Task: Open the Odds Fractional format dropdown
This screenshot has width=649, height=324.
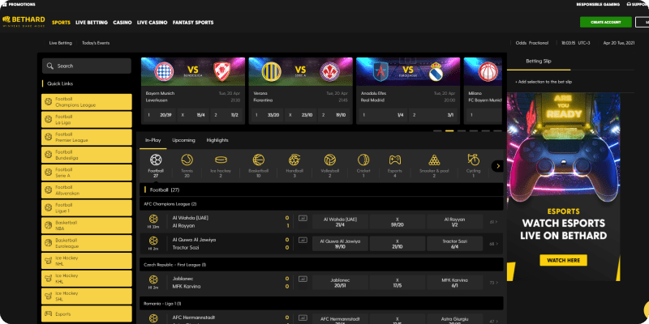Action: pyautogui.click(x=527, y=43)
